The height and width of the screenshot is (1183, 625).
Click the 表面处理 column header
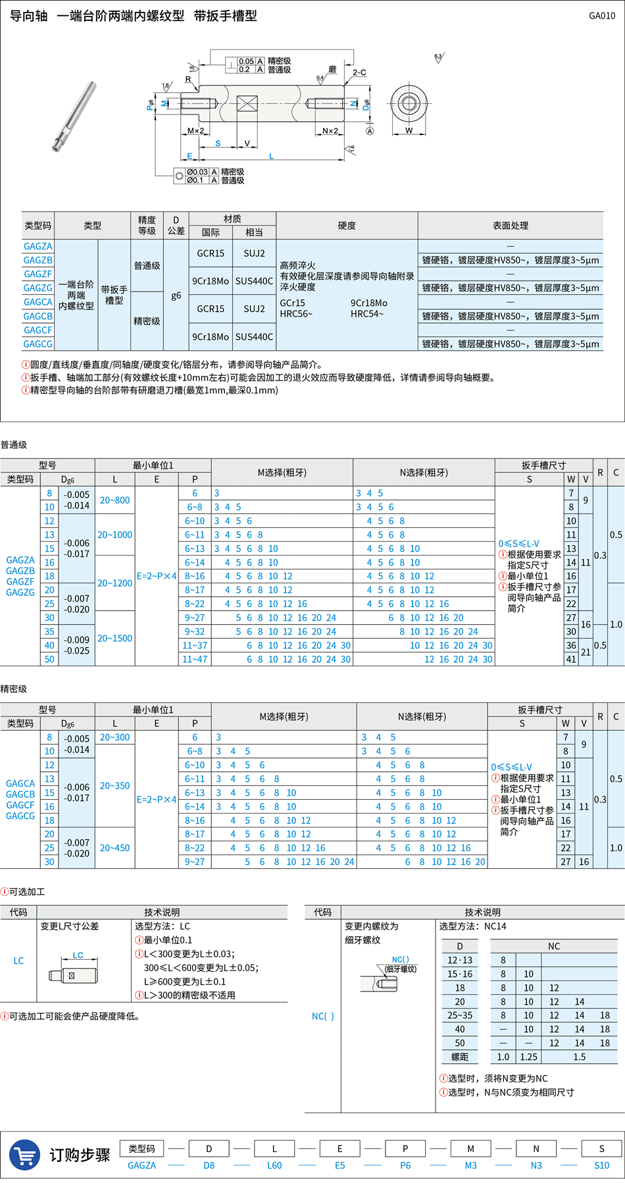pos(511,226)
